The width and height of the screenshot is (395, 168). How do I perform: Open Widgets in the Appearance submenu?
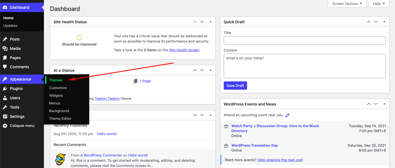(x=56, y=95)
